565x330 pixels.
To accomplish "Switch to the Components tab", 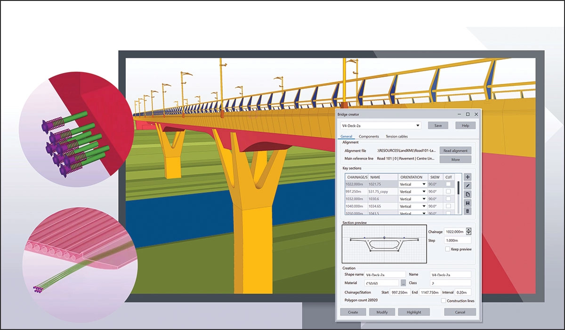I will [370, 136].
